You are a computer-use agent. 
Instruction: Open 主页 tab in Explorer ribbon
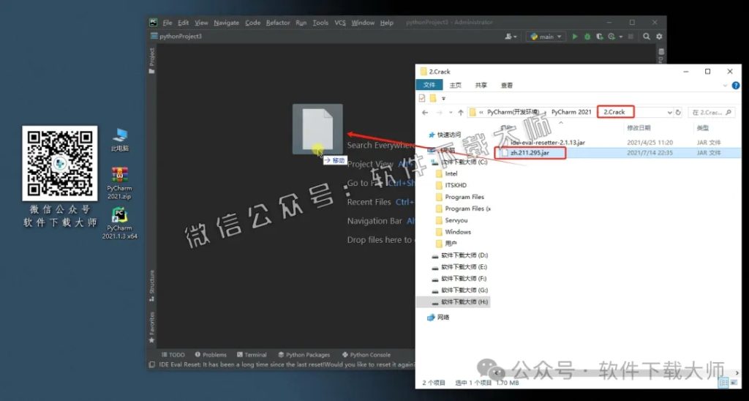pyautogui.click(x=456, y=85)
